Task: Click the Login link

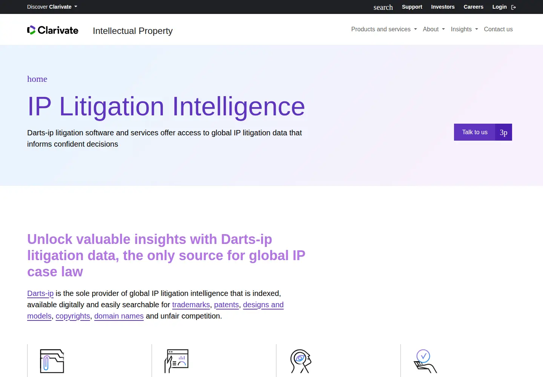Action: [499, 7]
